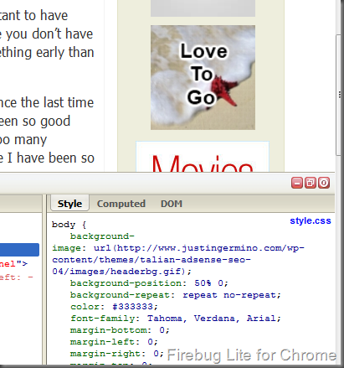Screen dimensions: 344x368
Task: Click the body selector text
Action: click(64, 225)
